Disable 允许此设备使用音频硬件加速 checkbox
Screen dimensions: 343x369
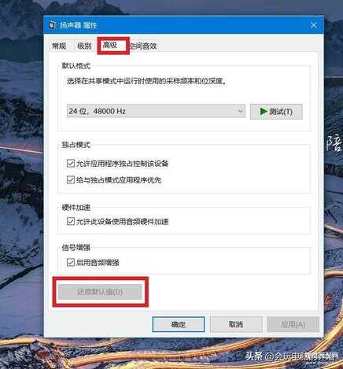(x=71, y=221)
